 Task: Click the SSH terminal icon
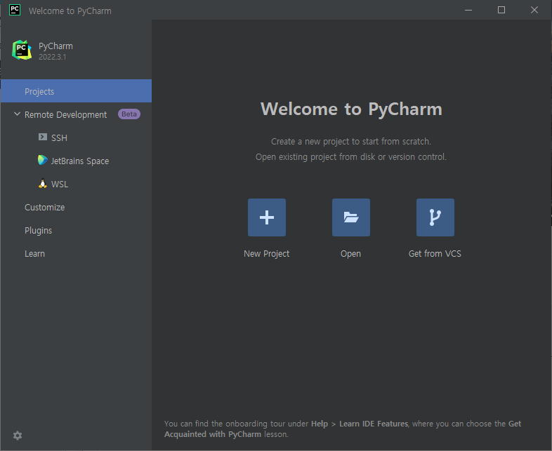click(x=43, y=137)
